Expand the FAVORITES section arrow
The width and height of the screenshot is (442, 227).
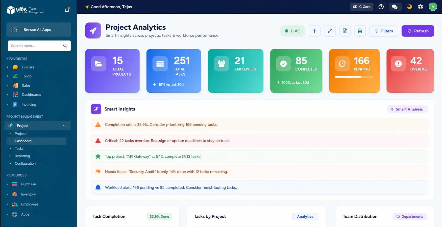[x=7, y=59]
